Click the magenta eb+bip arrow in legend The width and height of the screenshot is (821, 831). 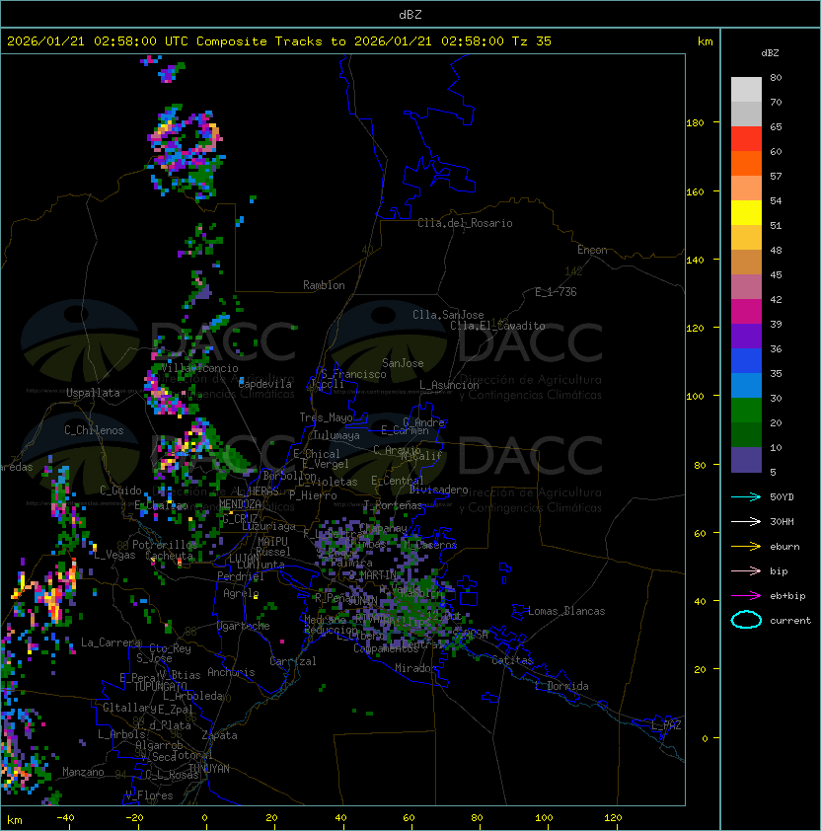coord(746,596)
